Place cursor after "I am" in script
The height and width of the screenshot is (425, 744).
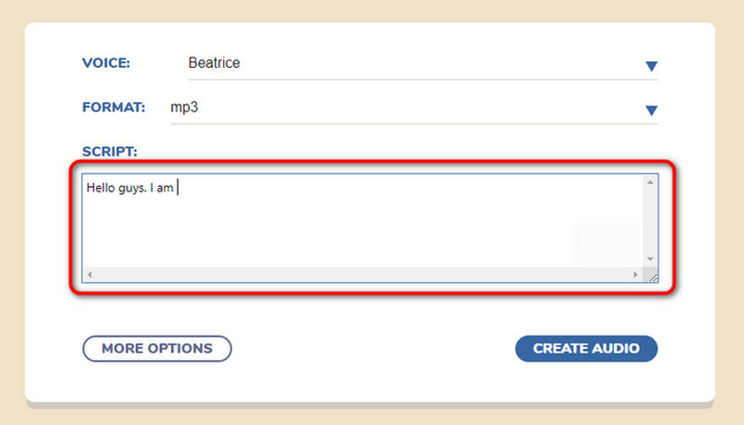[x=175, y=188]
